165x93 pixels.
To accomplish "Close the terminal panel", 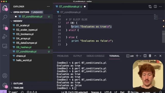I will coord(160,56).
